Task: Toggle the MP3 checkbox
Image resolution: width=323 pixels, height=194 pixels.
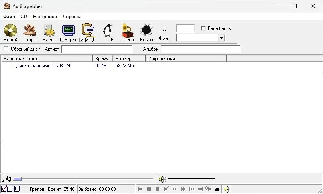Action: pos(81,40)
